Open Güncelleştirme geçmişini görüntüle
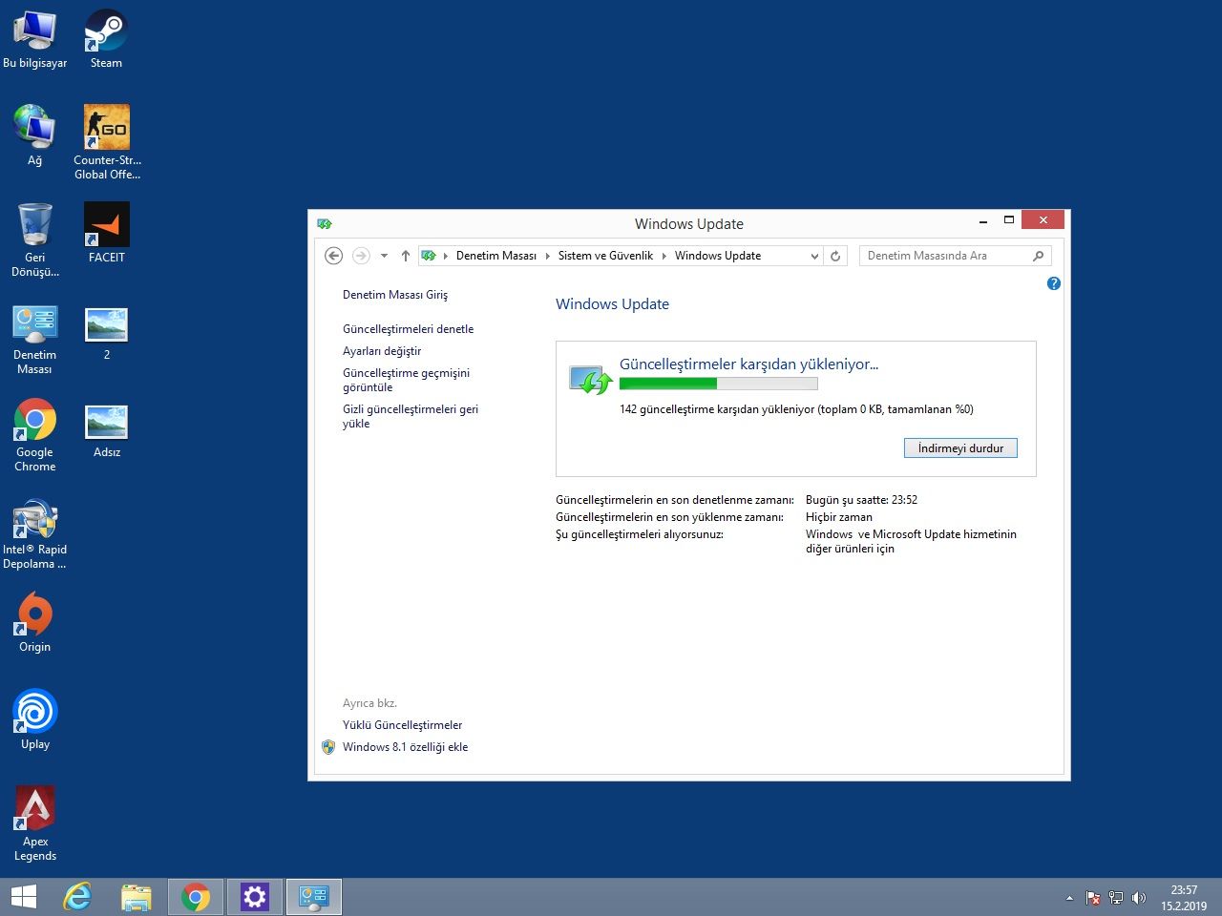This screenshot has width=1222, height=916. coord(406,380)
